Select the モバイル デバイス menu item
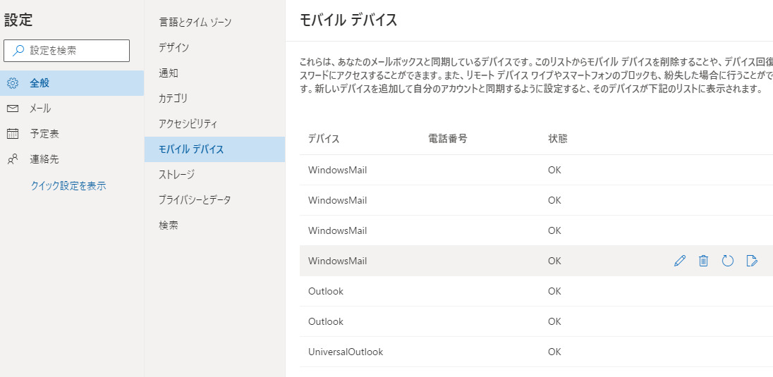773x377 pixels. click(191, 149)
